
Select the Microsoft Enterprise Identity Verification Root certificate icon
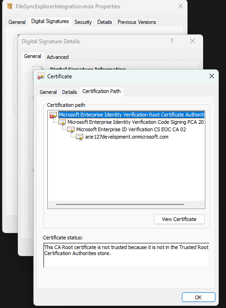click(x=53, y=115)
